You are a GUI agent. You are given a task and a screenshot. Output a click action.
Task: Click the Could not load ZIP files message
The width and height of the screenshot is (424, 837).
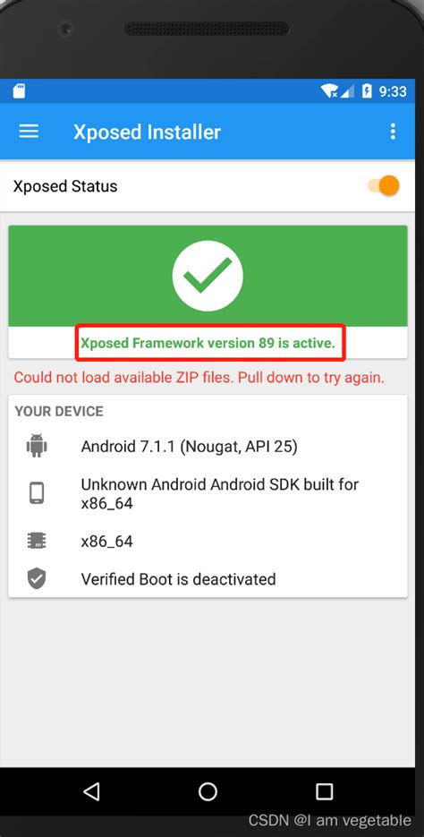click(x=199, y=378)
